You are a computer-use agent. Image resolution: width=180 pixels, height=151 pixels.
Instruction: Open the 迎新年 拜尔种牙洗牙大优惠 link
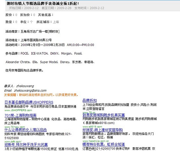(x=26, y=145)
